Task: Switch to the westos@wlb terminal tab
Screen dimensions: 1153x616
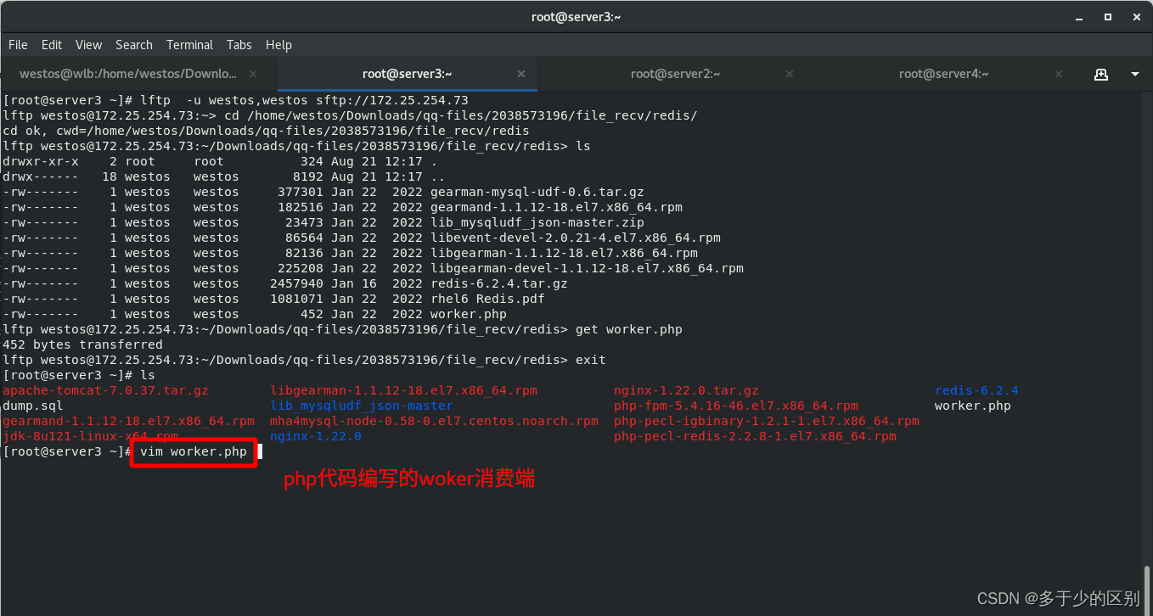Action: coord(128,74)
